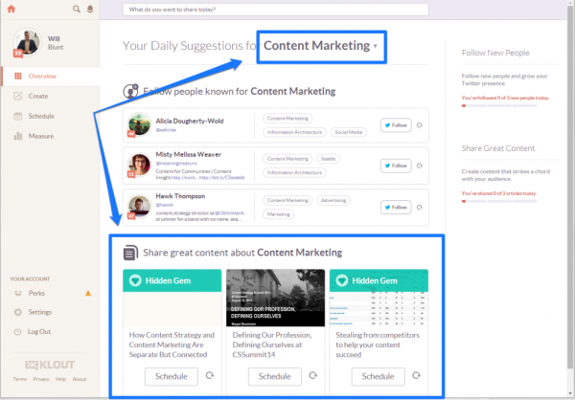This screenshot has width=575, height=400.
Task: Open Perks in Your Account
Action: click(x=36, y=293)
